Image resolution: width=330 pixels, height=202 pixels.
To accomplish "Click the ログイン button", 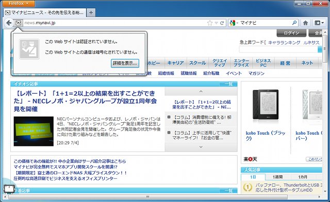I will (291, 33).
